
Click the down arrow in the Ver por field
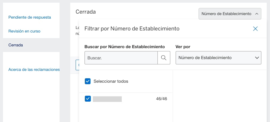257,58
